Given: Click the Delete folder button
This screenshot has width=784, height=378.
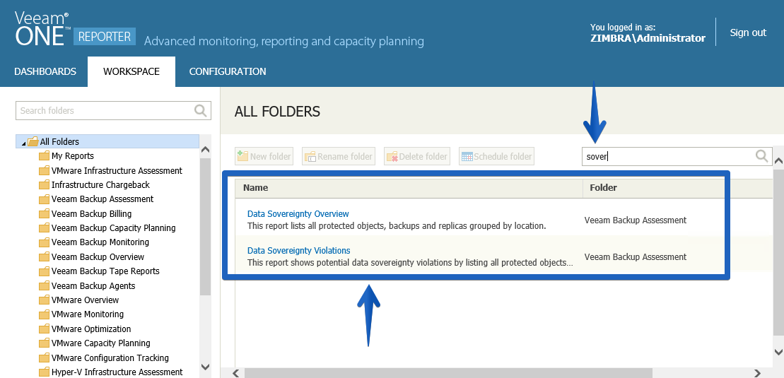Looking at the screenshot, I should (417, 156).
